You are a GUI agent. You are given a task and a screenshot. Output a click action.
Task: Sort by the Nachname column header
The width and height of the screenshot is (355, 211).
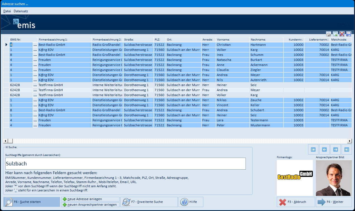pos(266,40)
